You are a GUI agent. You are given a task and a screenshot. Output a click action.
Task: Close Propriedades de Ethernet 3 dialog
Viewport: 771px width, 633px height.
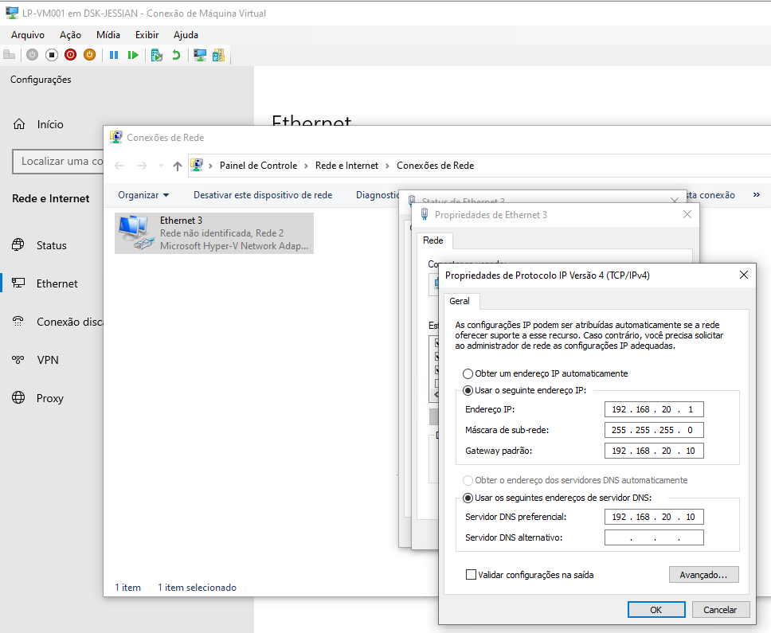(687, 214)
